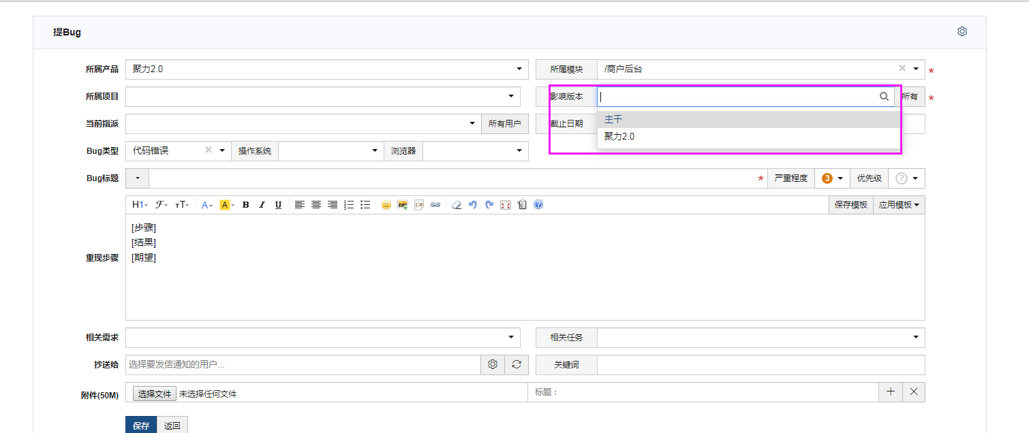Toggle bold formatting
Viewport: 1029px width, 433px height.
tap(246, 205)
